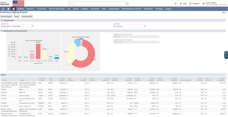Screen dimensions: 228x117
Task: Open the Payments menu
Action: pyautogui.click(x=30, y=9)
